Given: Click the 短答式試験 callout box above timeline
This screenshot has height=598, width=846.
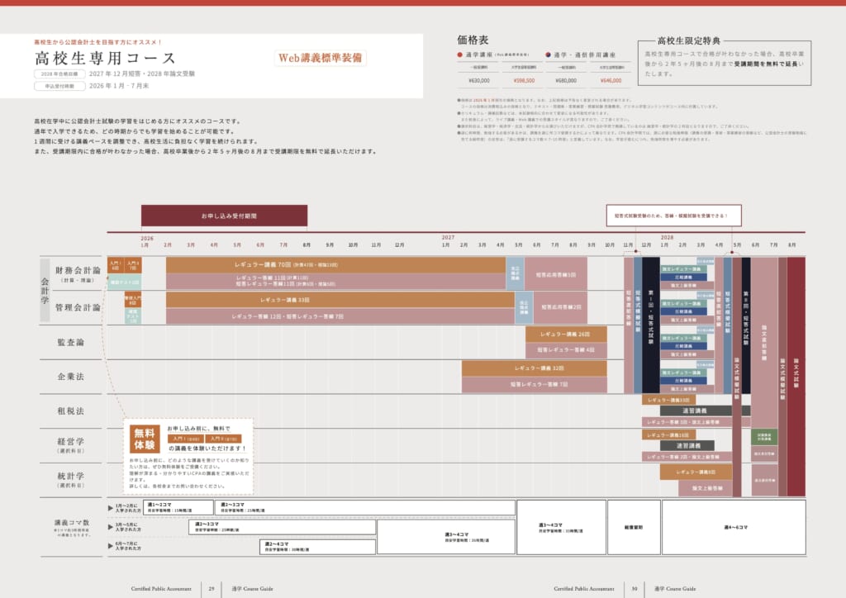Looking at the screenshot, I should [x=673, y=215].
